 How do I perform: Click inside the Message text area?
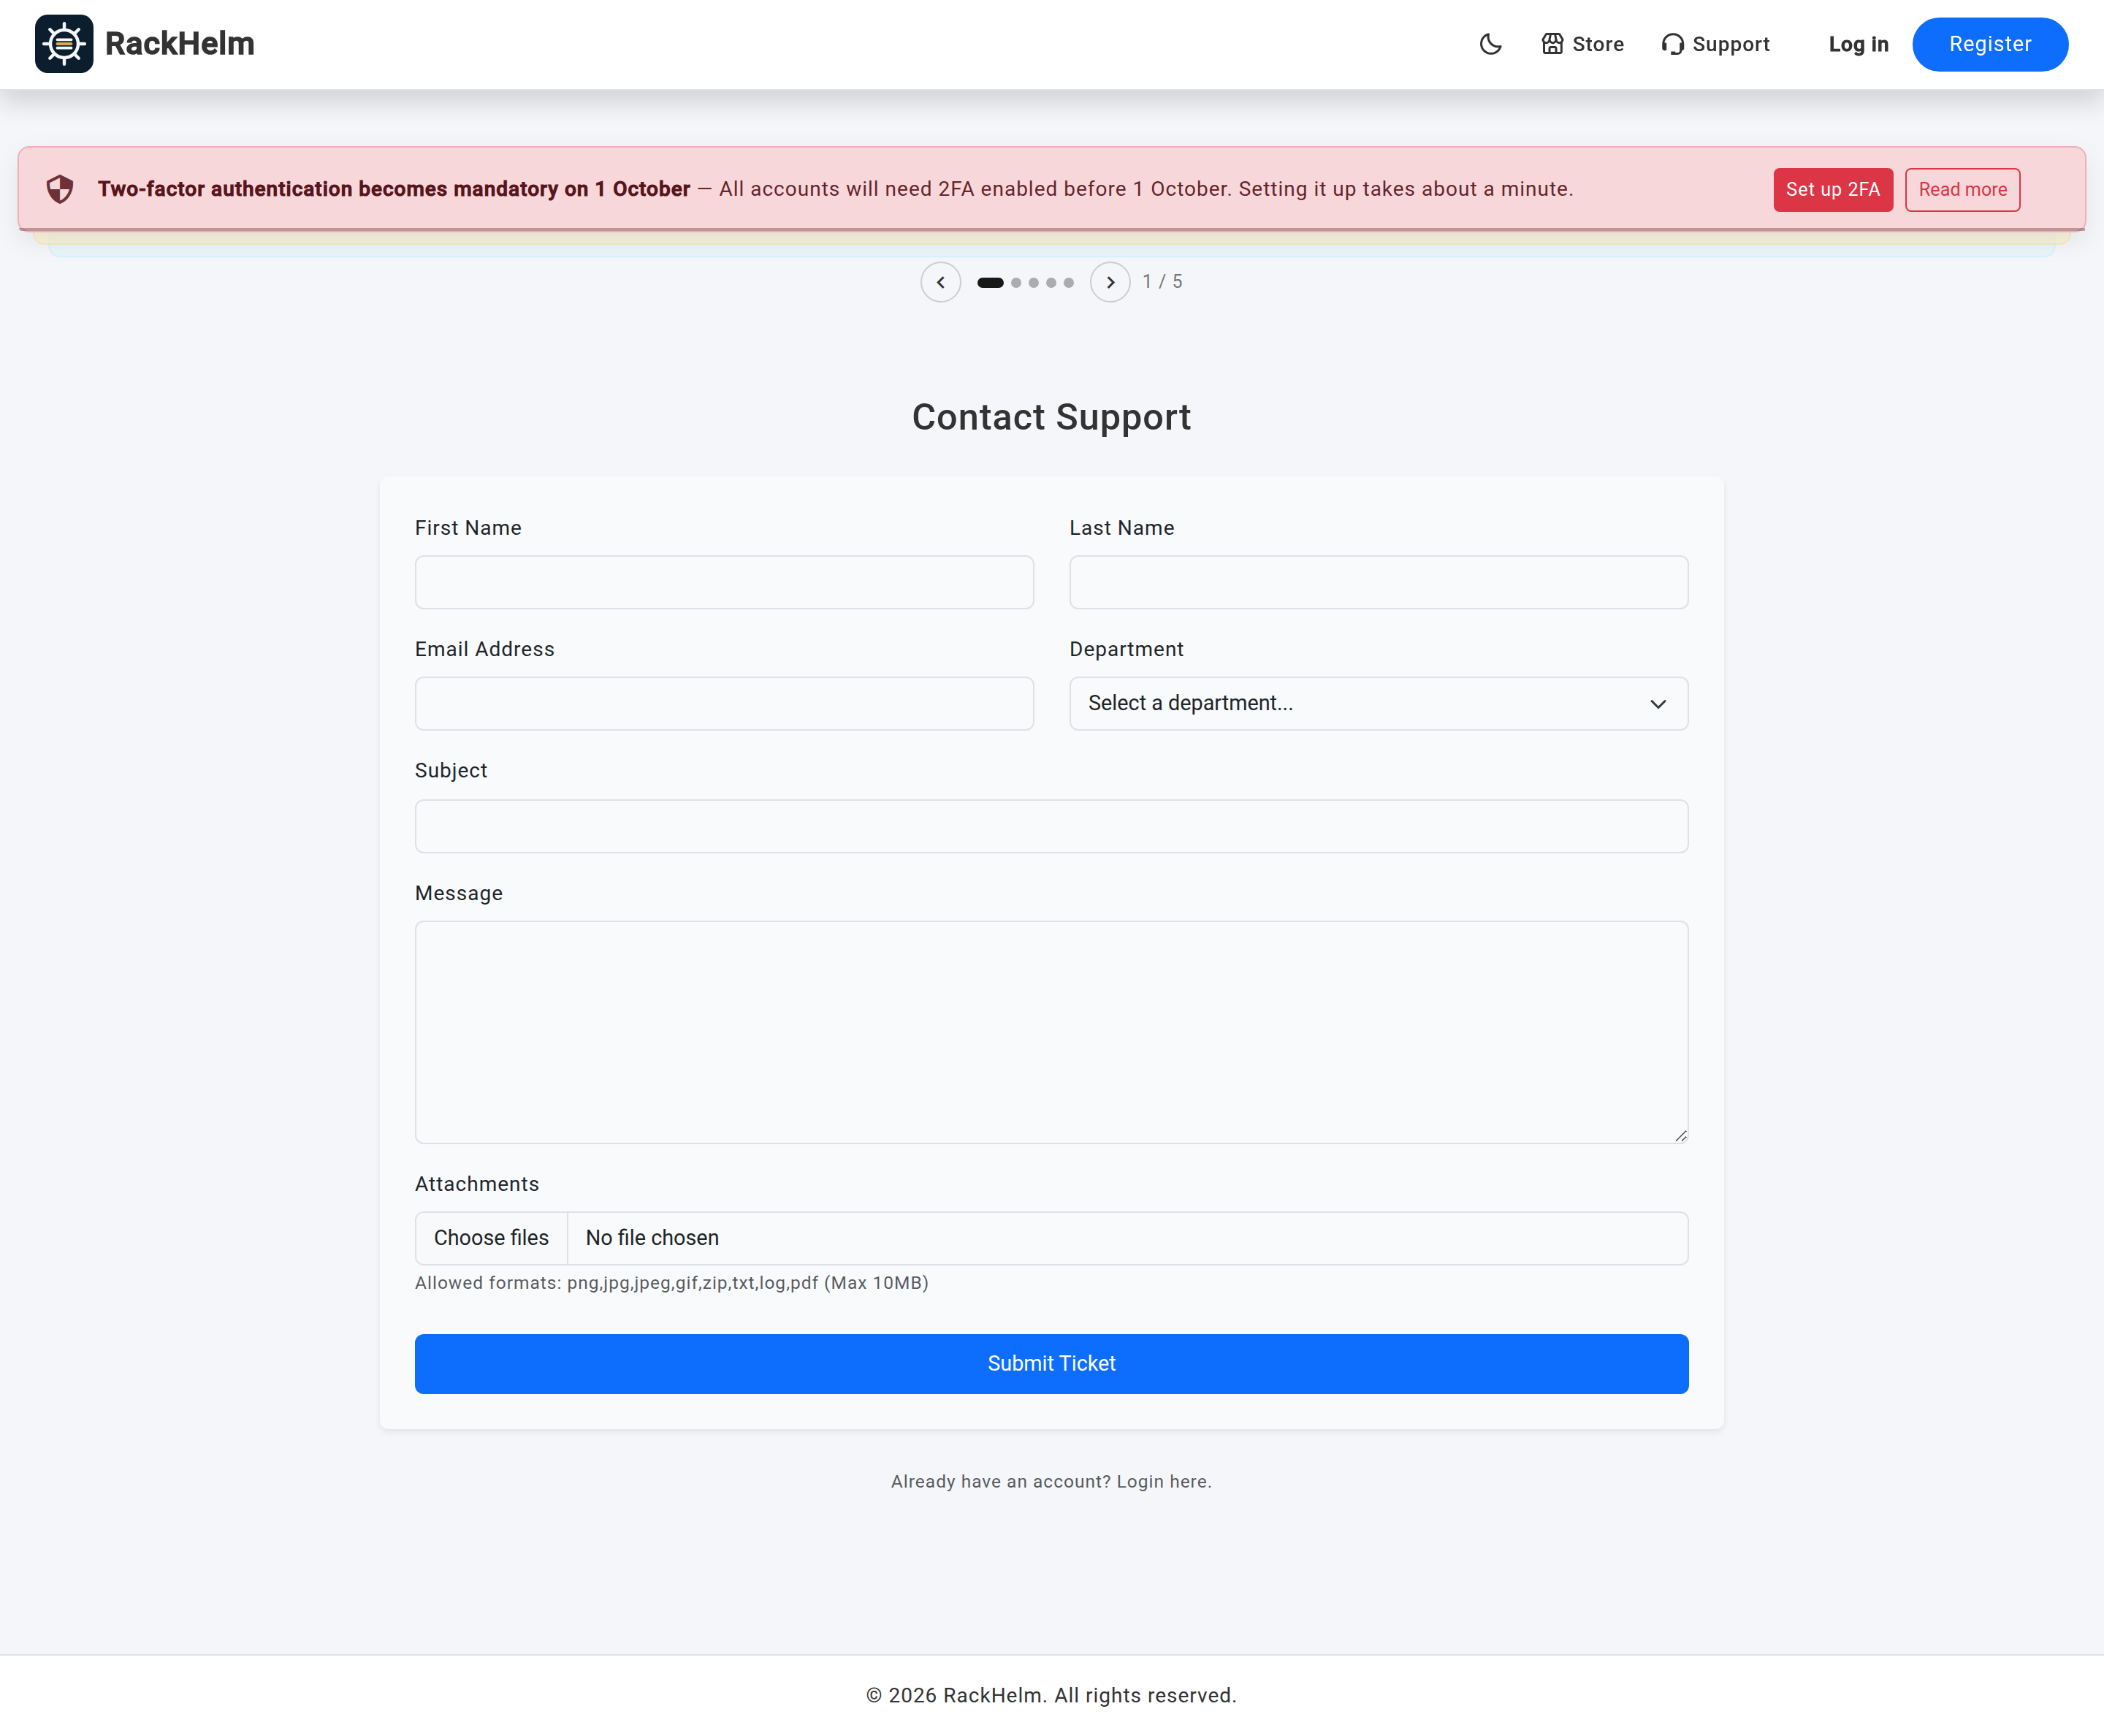click(1051, 1032)
